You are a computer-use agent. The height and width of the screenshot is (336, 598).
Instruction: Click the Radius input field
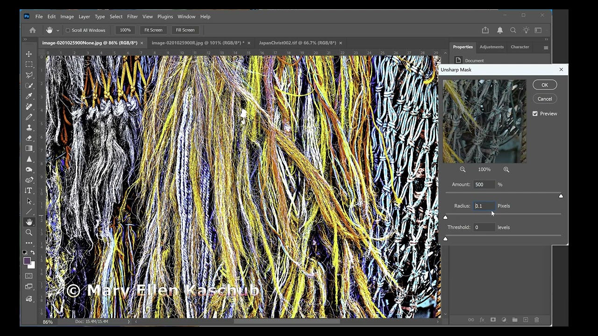[x=484, y=206]
